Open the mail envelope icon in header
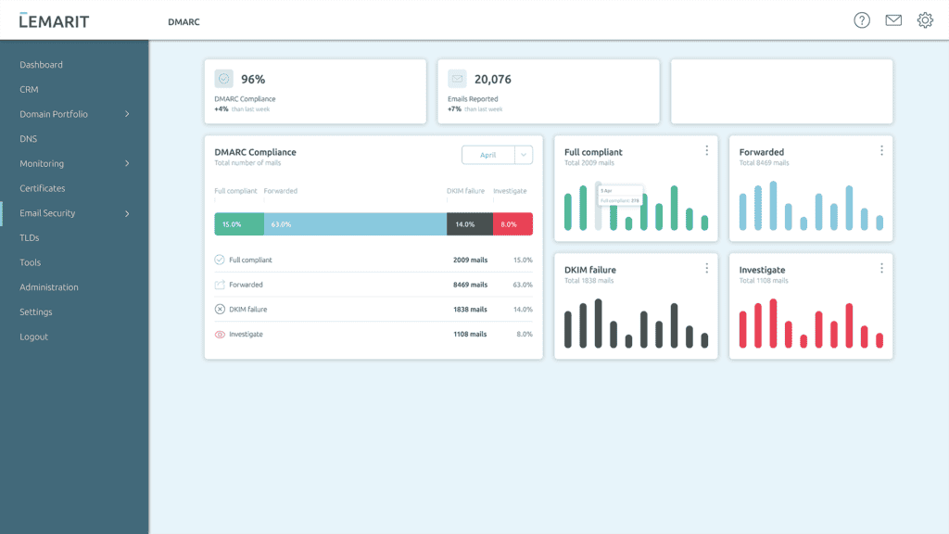Screen dimensions: 949x534 pyautogui.click(x=893, y=20)
